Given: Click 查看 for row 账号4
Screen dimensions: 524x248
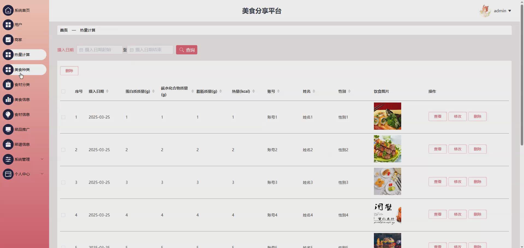Looking at the screenshot, I should pos(438,214).
